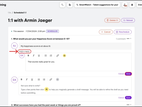Image resolution: width=142 pixels, height=107 pixels.
Task: Click the large EA avatar beside the comment editor
Action: [14, 80]
